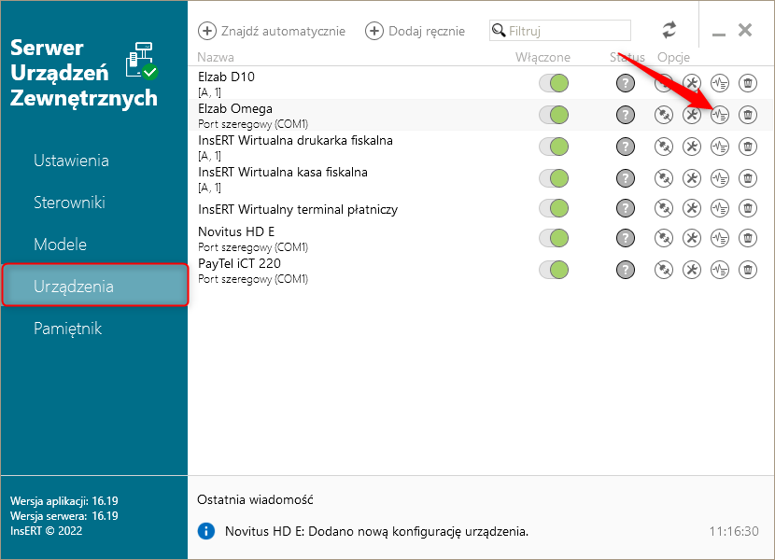Delete InsERT Wirtualna kasa fiskalna via trash icon
Image resolution: width=775 pixels, height=560 pixels.
coord(748,178)
